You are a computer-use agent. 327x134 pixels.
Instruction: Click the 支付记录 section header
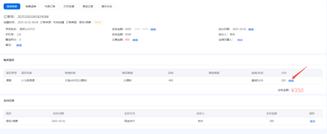pos(9,101)
